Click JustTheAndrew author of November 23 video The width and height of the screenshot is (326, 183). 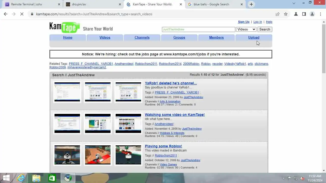pos(193,97)
